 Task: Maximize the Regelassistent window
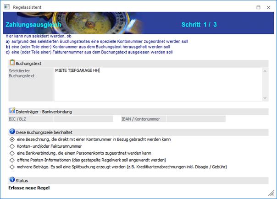(258, 7)
